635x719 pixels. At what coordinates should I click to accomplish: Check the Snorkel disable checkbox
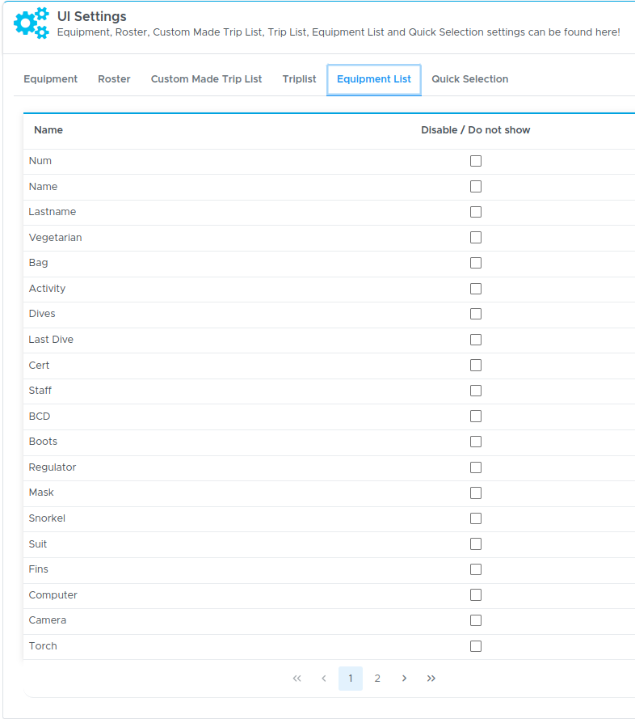476,518
